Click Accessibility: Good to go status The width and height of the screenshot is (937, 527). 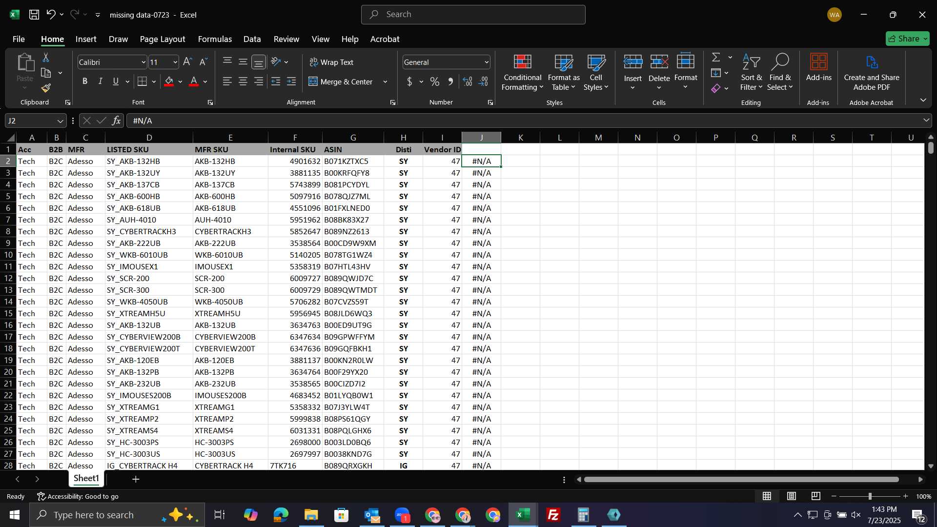click(78, 496)
